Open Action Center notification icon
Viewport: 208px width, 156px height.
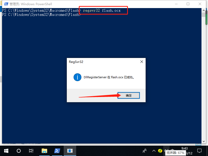point(199,151)
